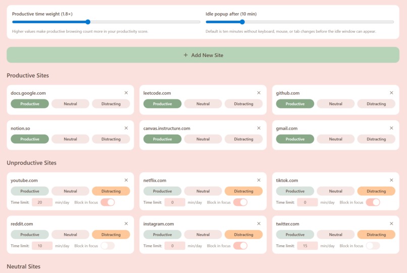The image size is (407, 273).
Task: Focus the tiktok.com time limit input
Action: point(308,202)
